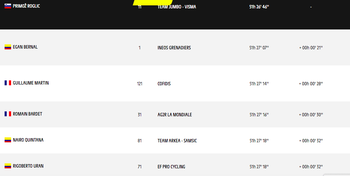Screen dimensions: 350x176
Task: Click the Colombian flag beside Egan Bernal
Action: [8, 47]
